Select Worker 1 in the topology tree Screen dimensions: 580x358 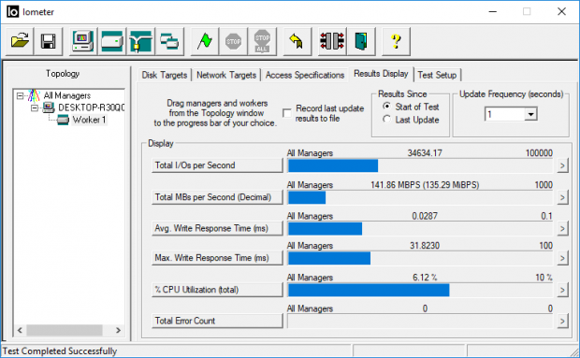(89, 120)
